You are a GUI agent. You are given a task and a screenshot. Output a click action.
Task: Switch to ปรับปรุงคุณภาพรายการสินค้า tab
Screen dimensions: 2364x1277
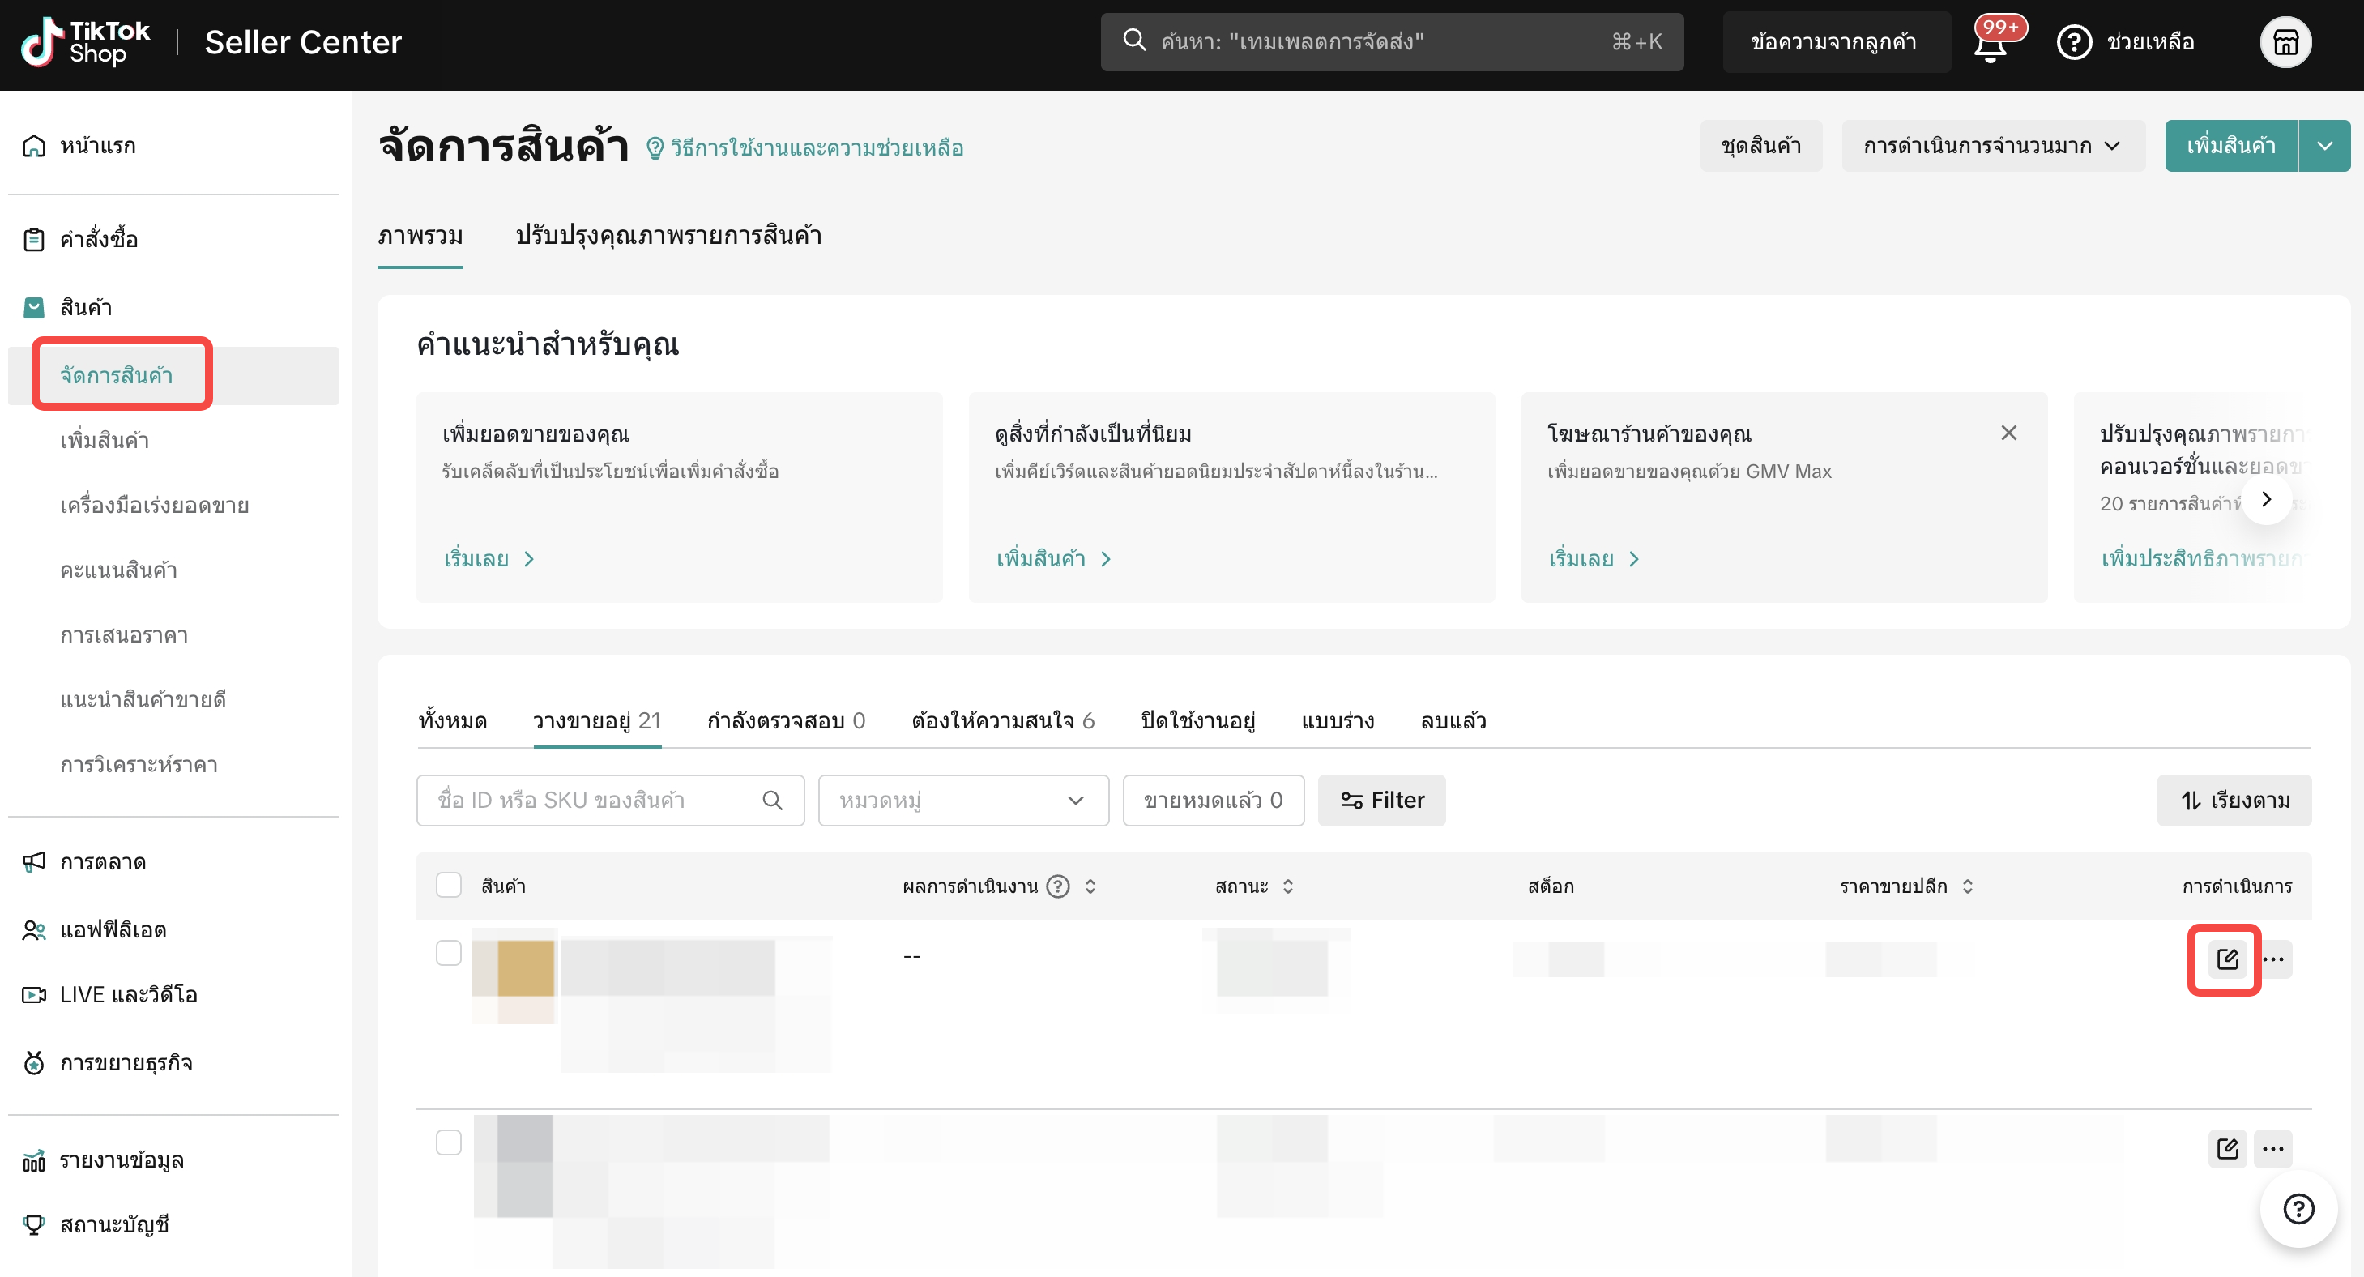point(668,236)
